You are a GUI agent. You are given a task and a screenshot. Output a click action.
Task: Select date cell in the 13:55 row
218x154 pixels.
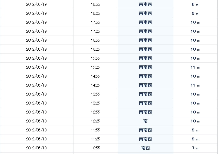pos(36,94)
